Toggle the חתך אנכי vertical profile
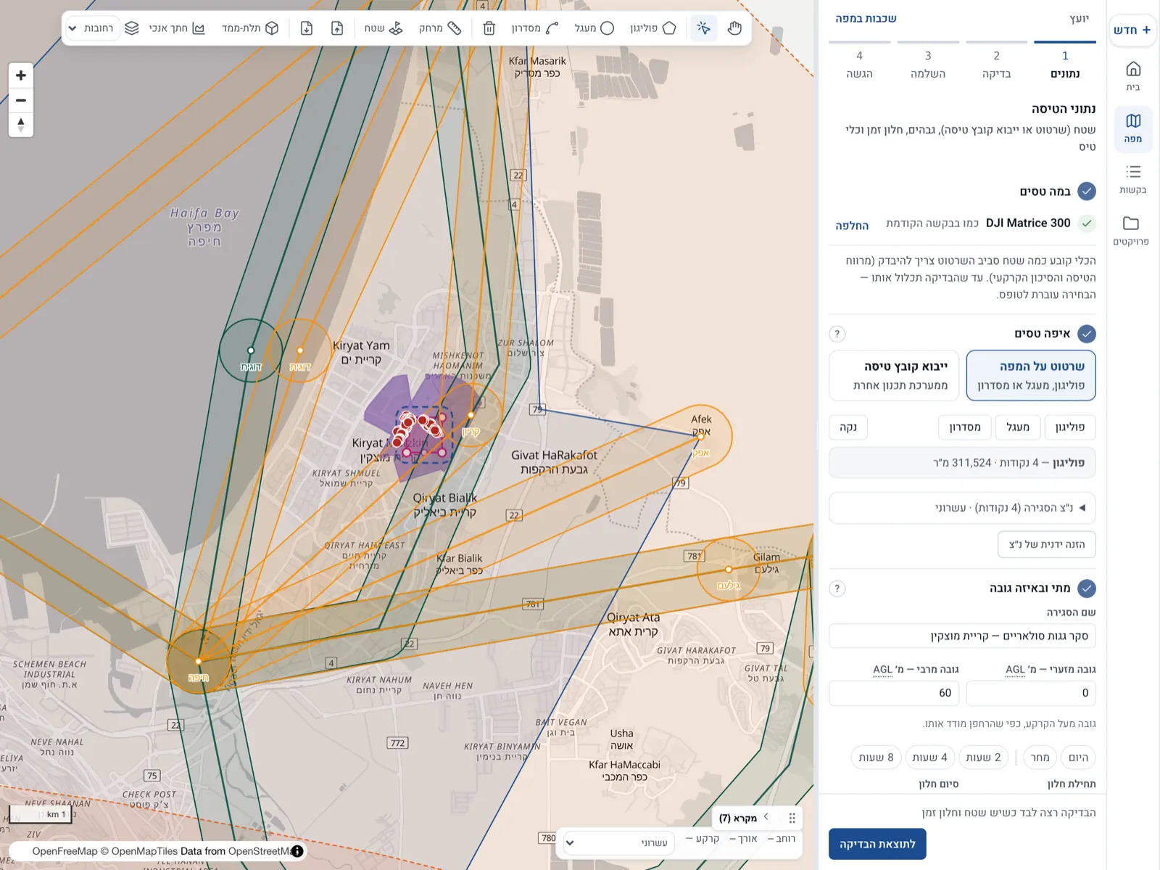The height and width of the screenshot is (870, 1160). pos(177,28)
